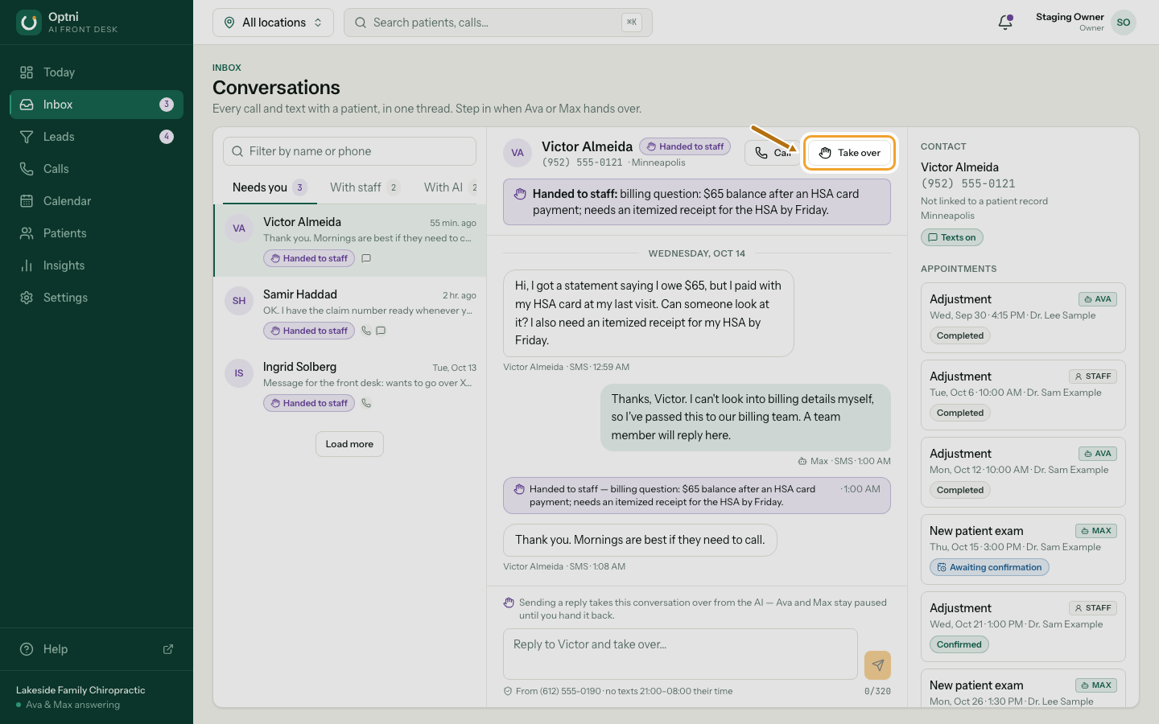Image resolution: width=1159 pixels, height=724 pixels.
Task: Navigate to Patients
Action: click(x=97, y=233)
